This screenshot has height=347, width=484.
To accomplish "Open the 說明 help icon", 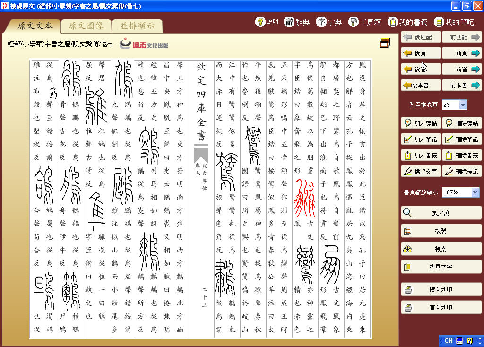I will 267,22.
